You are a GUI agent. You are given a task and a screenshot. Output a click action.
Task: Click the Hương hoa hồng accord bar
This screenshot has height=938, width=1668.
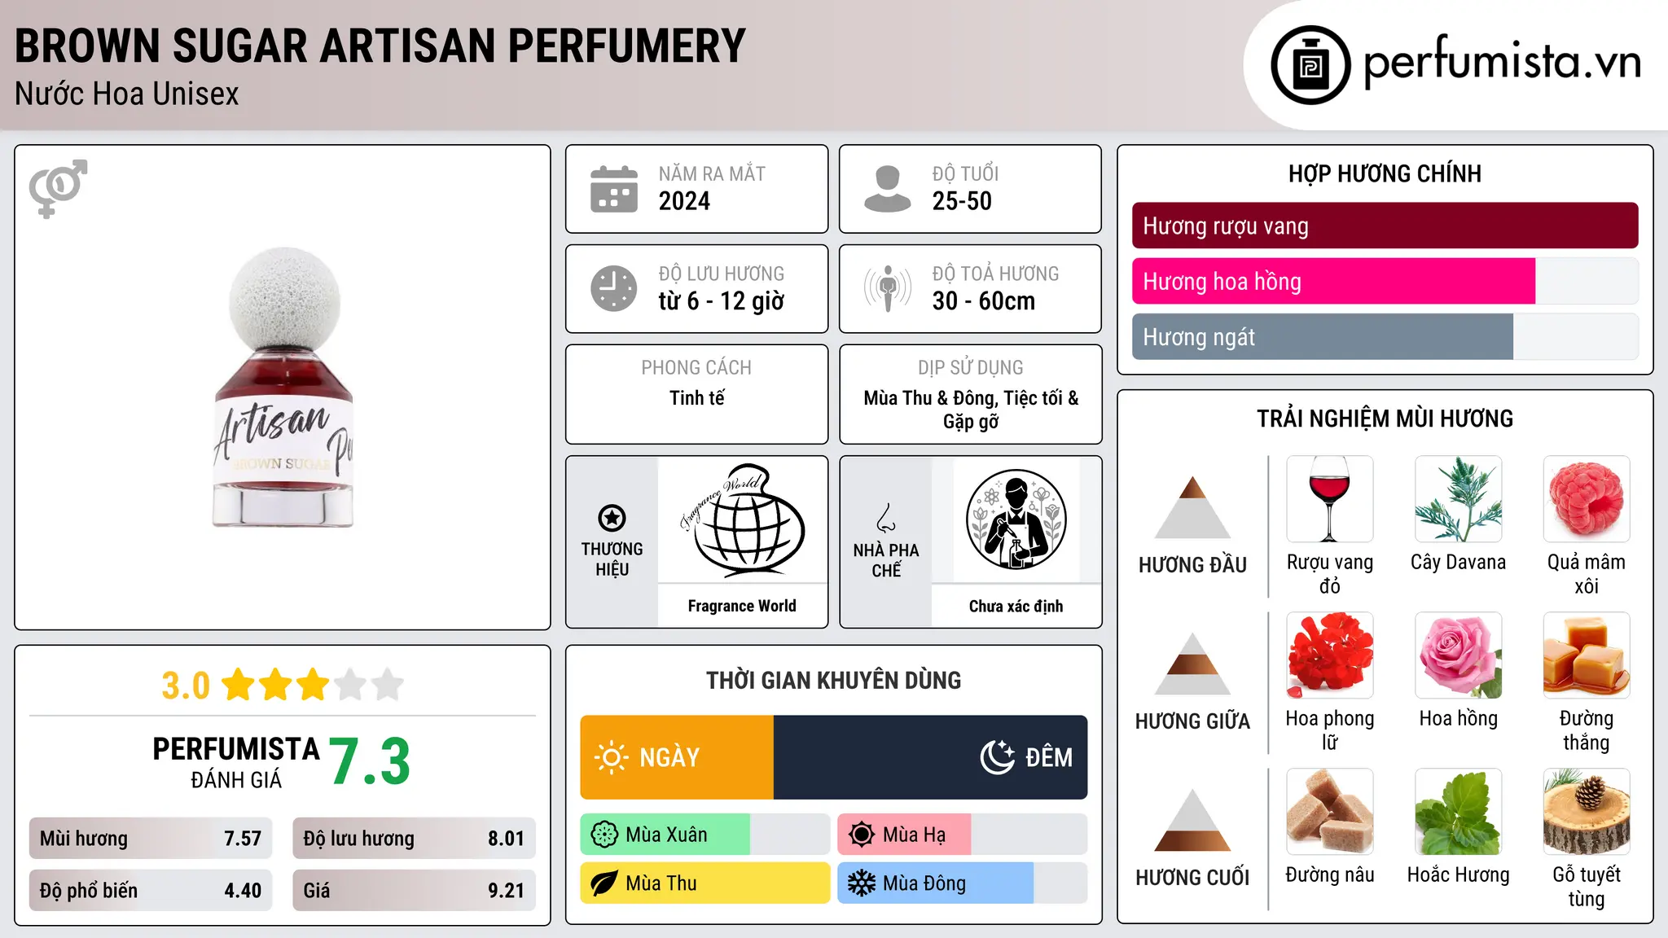point(1385,281)
